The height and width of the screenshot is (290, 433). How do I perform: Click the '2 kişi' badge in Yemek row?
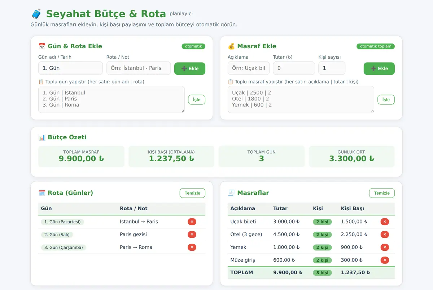tap(322, 248)
